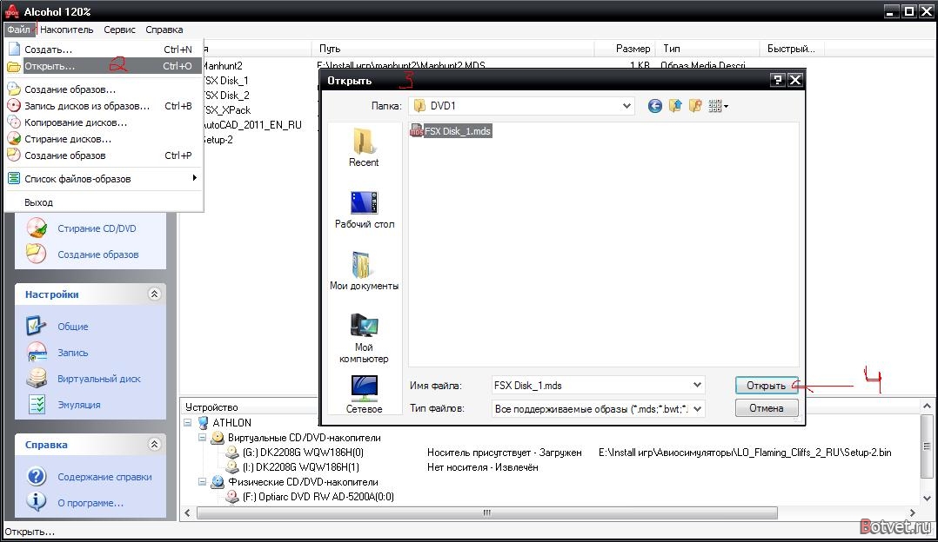Collapse the Настройки sidebar section

coord(154,294)
